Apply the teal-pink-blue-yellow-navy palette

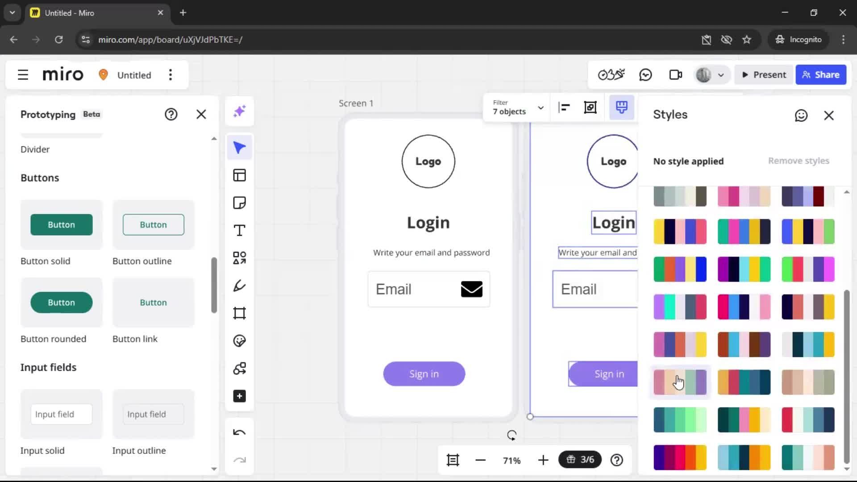pyautogui.click(x=744, y=232)
